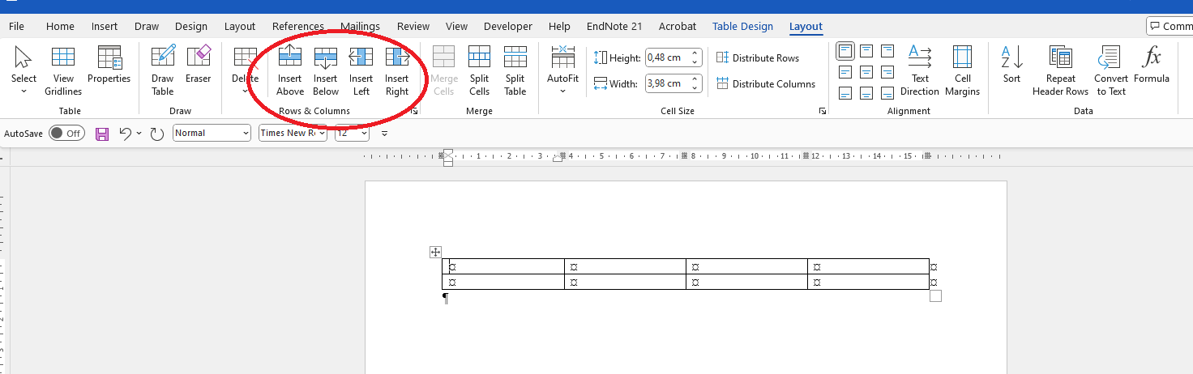Open the Select dropdown in Table group
1193x374 pixels.
click(24, 70)
